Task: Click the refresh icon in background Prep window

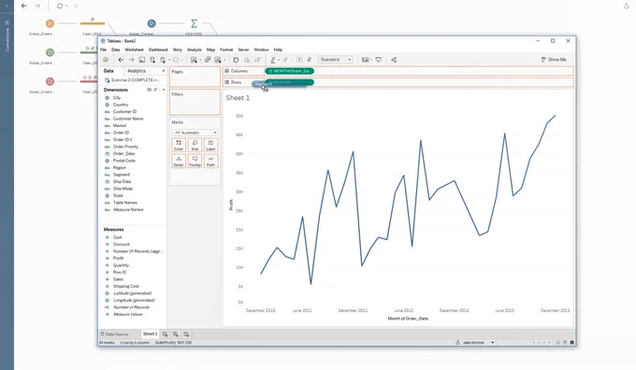Action: [60, 6]
